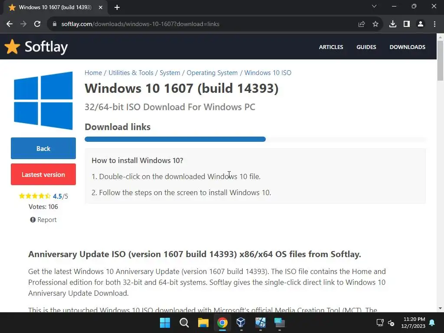The width and height of the screenshot is (444, 333).
Task: Open Chrome downloads icon
Action: point(392,24)
